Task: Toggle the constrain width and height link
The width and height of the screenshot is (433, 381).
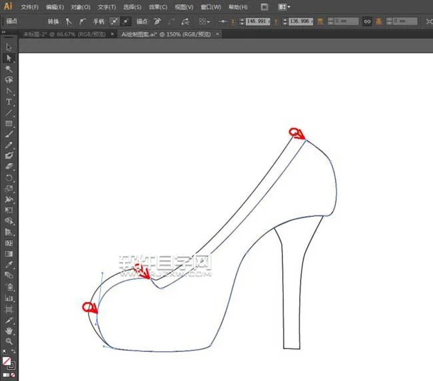Action: (x=366, y=21)
